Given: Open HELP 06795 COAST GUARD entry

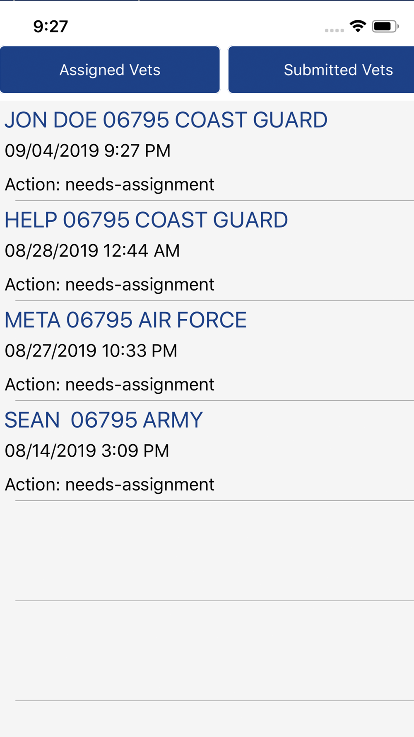Looking at the screenshot, I should pyautogui.click(x=146, y=220).
